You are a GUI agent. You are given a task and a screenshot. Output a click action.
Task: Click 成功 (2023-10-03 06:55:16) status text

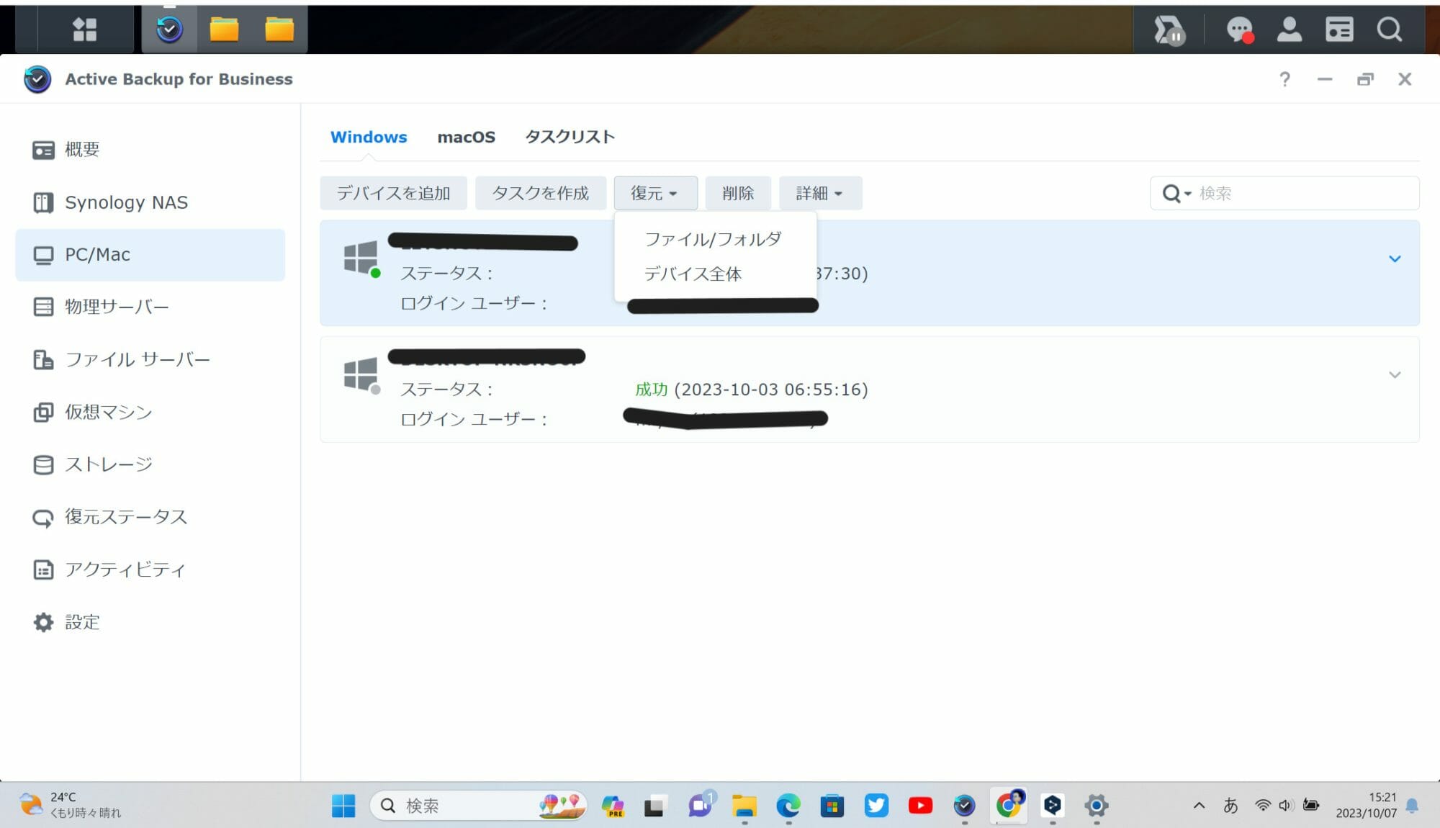point(751,390)
